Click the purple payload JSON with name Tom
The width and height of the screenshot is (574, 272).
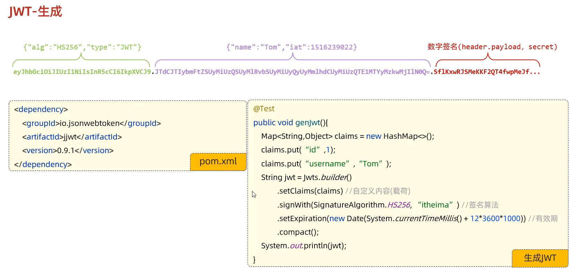(x=292, y=47)
